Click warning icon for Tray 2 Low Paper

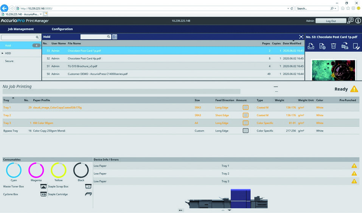click(354, 174)
